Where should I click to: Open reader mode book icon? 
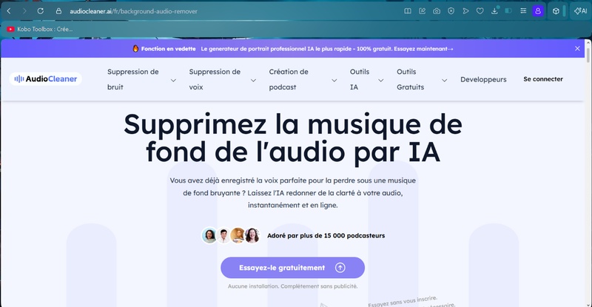point(408,11)
